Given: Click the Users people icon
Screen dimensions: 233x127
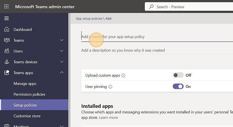Looking at the screenshot, I should 7,51.
